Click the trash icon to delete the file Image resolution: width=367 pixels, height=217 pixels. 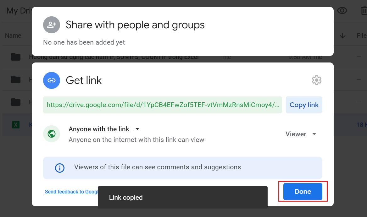pos(363,10)
